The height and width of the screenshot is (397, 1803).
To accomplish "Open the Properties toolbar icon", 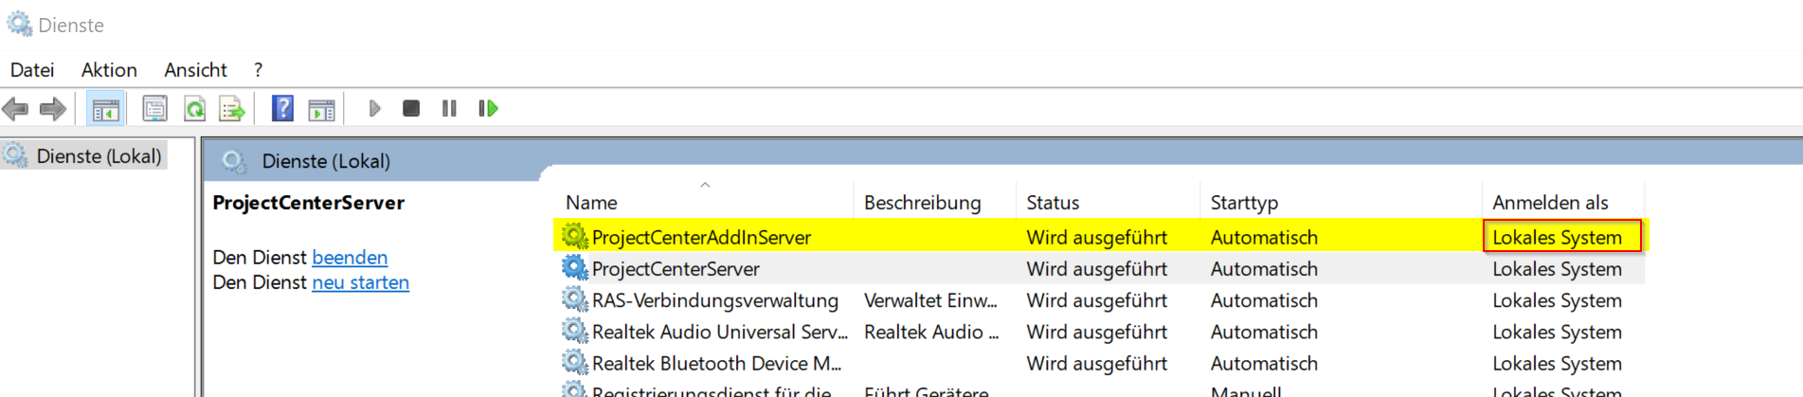I will [x=154, y=109].
